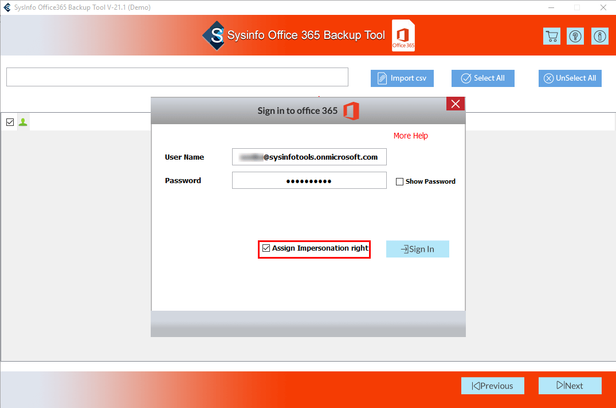Click the "Password" label text
The height and width of the screenshot is (408, 616).
point(183,180)
